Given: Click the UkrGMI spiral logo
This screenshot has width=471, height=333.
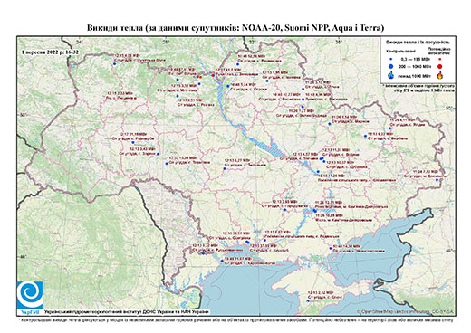Looking at the screenshot, I should [x=30, y=295].
